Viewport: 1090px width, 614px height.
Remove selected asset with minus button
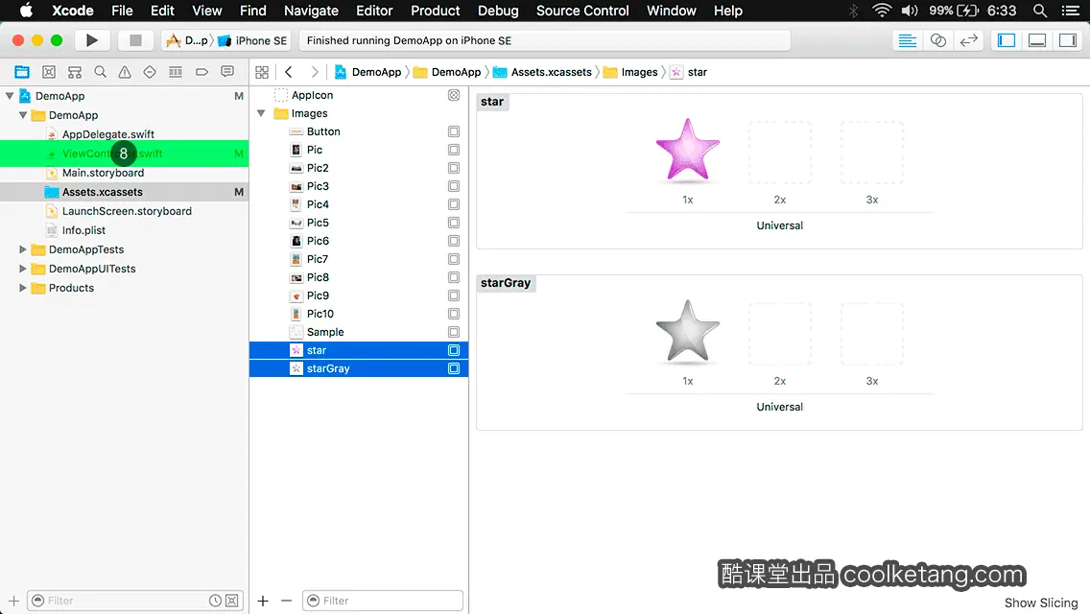(286, 601)
